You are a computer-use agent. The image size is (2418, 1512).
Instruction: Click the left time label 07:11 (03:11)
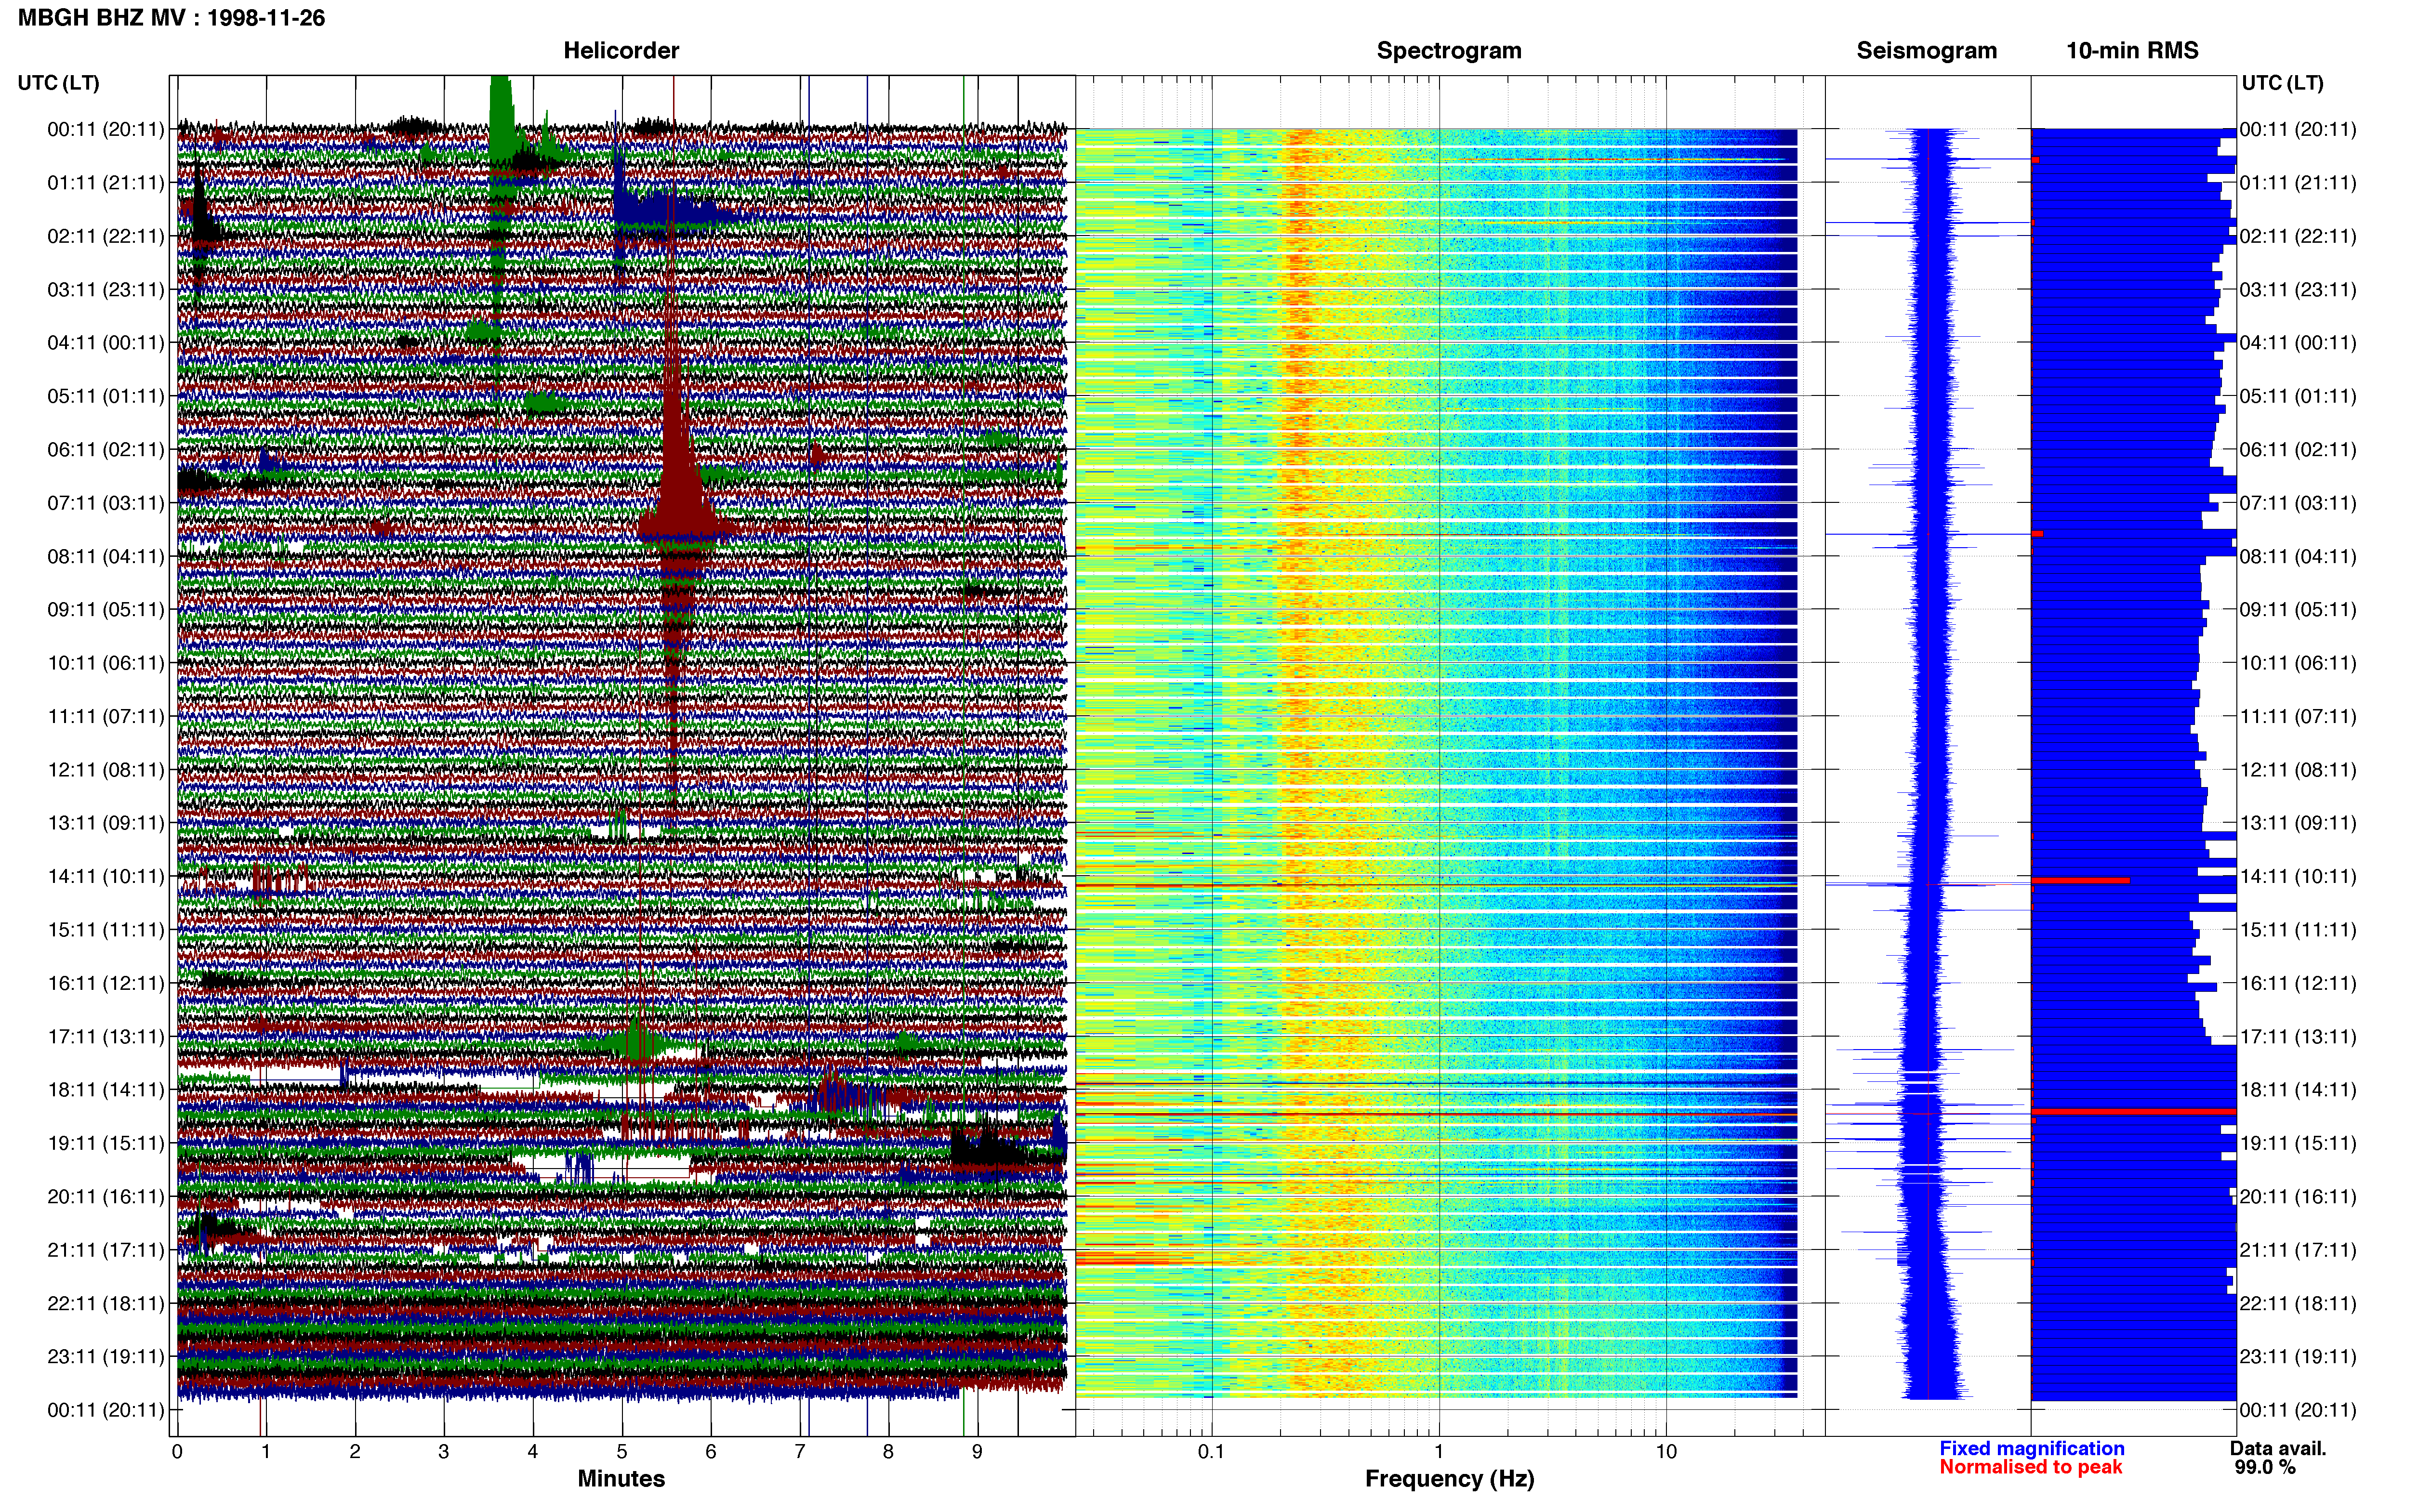106,502
